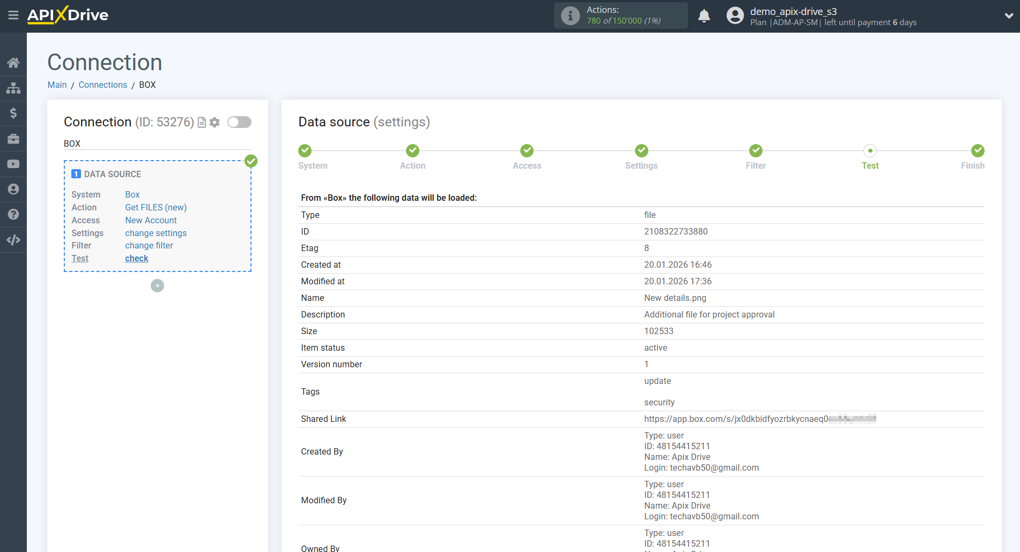This screenshot has width=1020, height=552.
Task: Click the briefcase icon in sidebar
Action: [13, 139]
